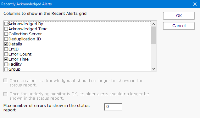Screen dimensions: 200x118
Task: Enable the Acknowledged Time column
Action: point(6,29)
